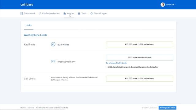Click the Tools toolbox icon
Viewport: 196px width, 110px height.
(x=79, y=13)
